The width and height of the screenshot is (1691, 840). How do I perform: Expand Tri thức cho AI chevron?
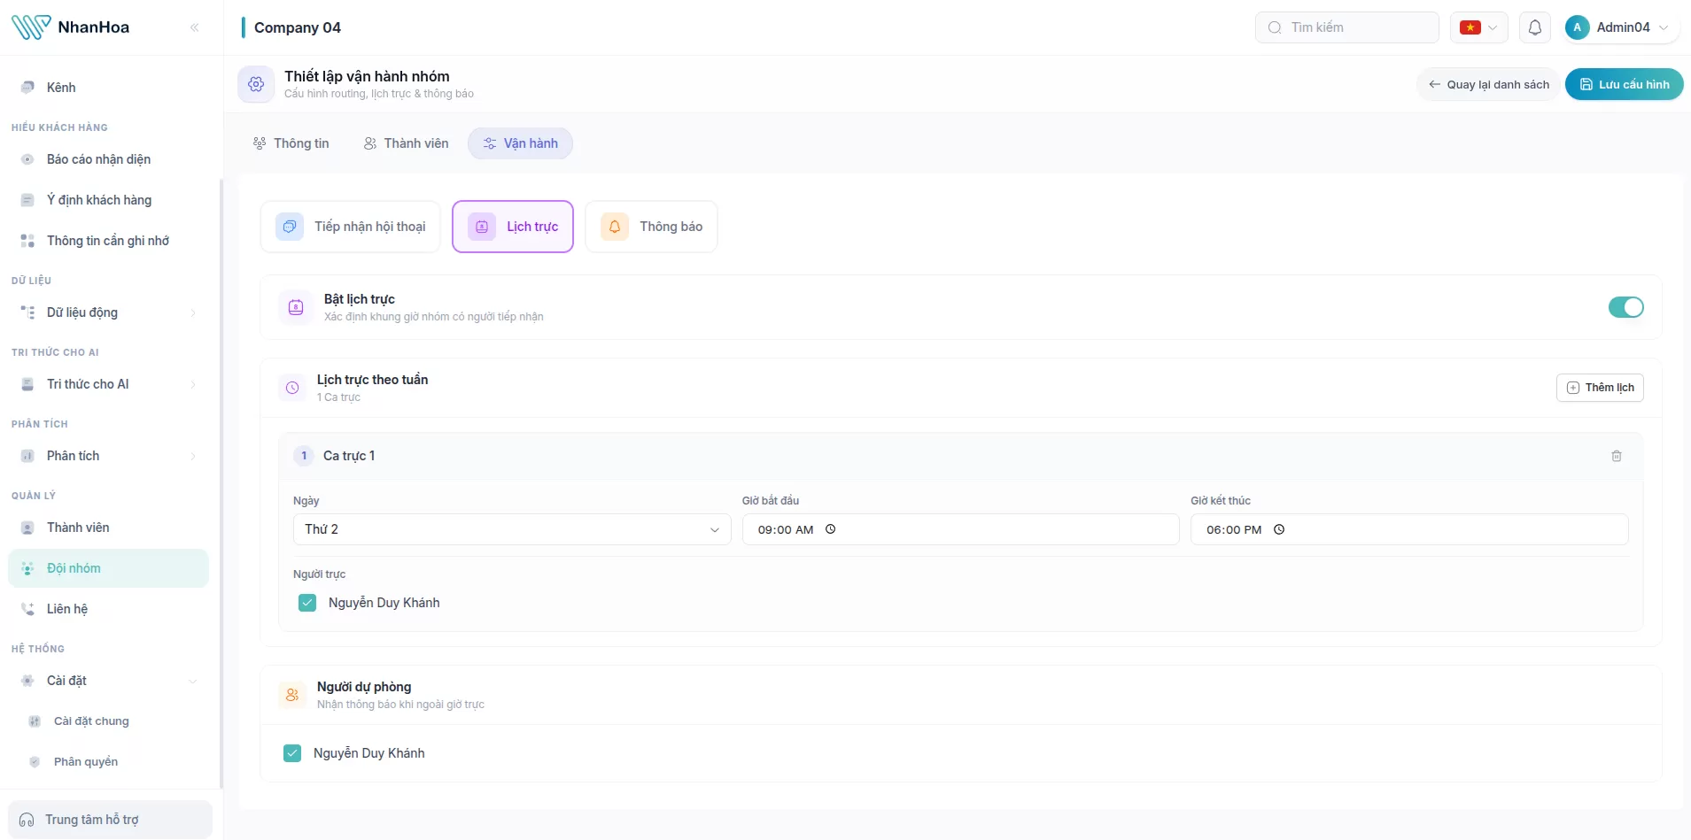coord(193,384)
